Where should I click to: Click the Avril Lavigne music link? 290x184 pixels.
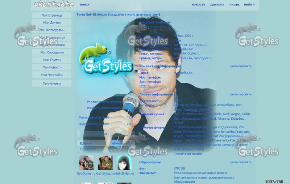232,114
